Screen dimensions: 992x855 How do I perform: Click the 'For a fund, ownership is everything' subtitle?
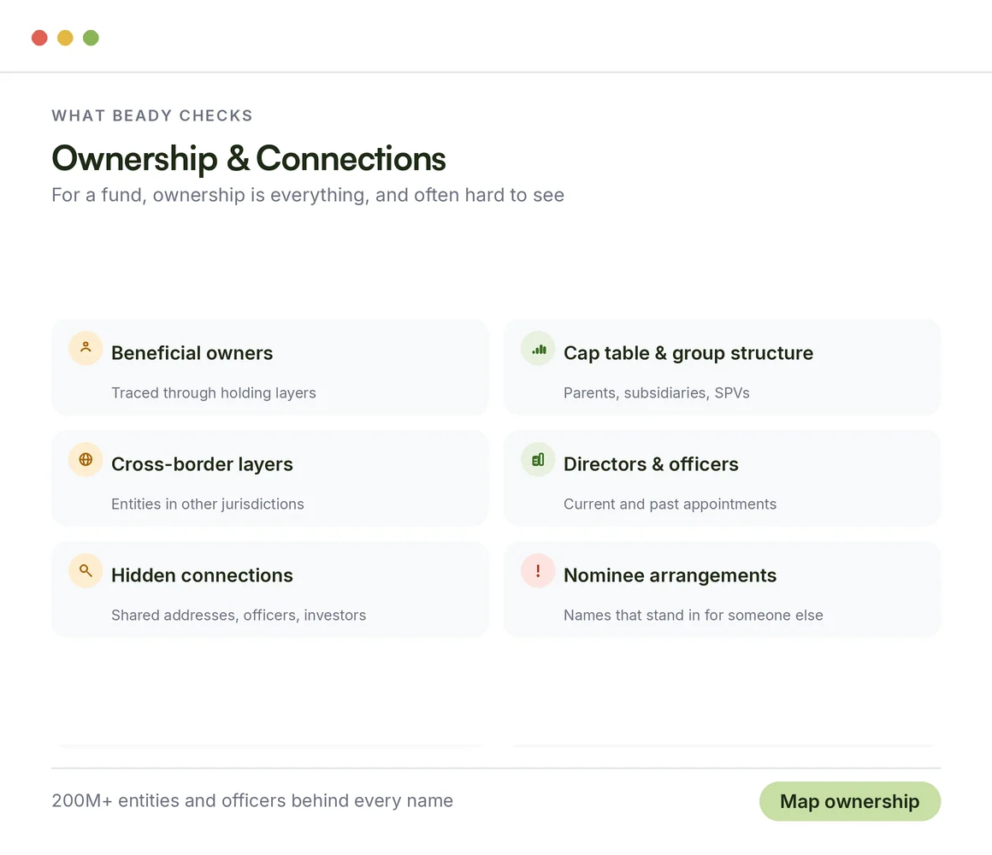click(x=308, y=195)
